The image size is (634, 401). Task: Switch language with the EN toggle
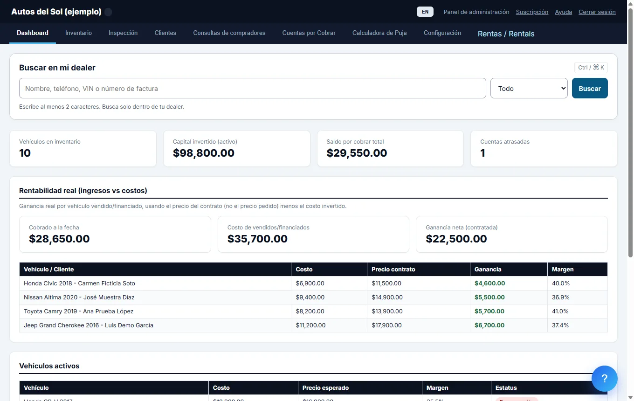pyautogui.click(x=425, y=12)
